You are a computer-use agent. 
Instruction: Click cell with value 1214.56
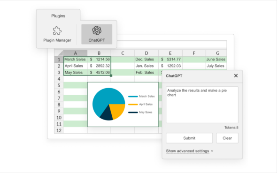[x=99, y=60]
